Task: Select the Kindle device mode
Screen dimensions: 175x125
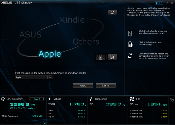Action: (72, 20)
